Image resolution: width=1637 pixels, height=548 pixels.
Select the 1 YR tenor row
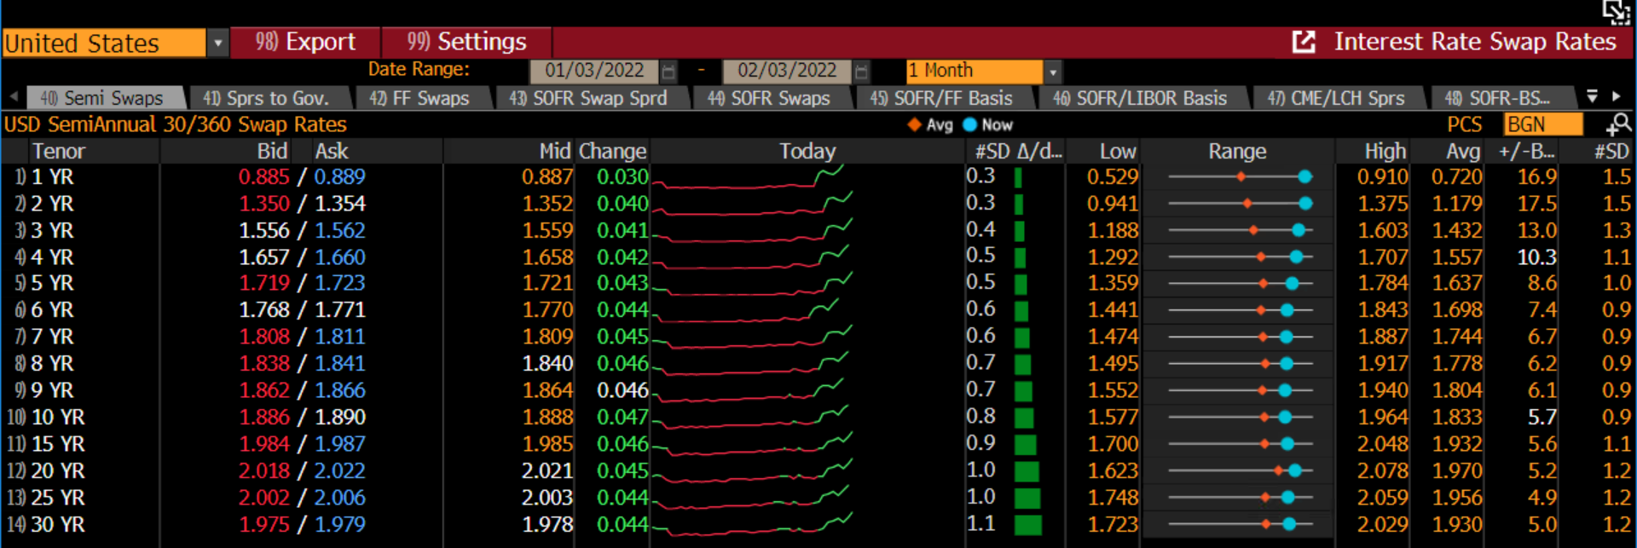click(x=817, y=177)
